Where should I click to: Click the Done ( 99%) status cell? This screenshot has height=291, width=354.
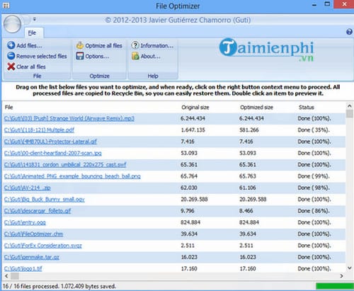313,176
